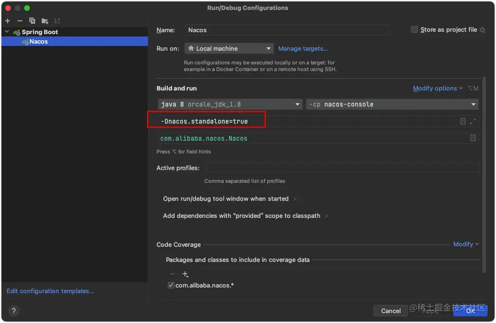The width and height of the screenshot is (496, 323).
Task: Remove Open run/debug tool window option
Action: 295,199
